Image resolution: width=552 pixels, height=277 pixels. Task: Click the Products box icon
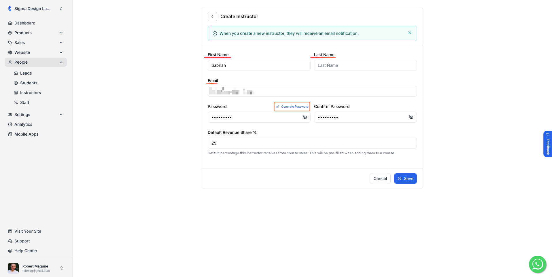coord(10,33)
